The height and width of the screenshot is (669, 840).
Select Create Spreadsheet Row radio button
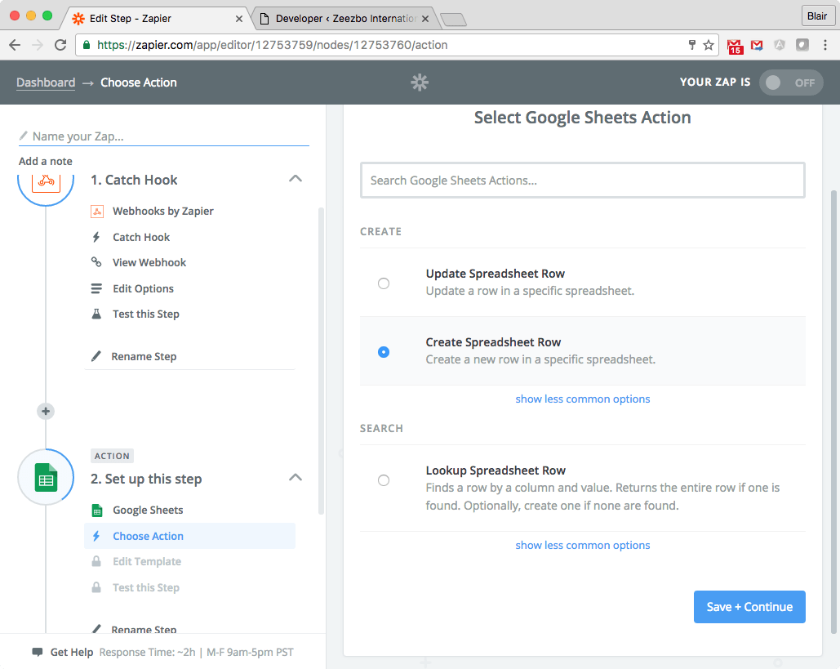click(x=384, y=351)
